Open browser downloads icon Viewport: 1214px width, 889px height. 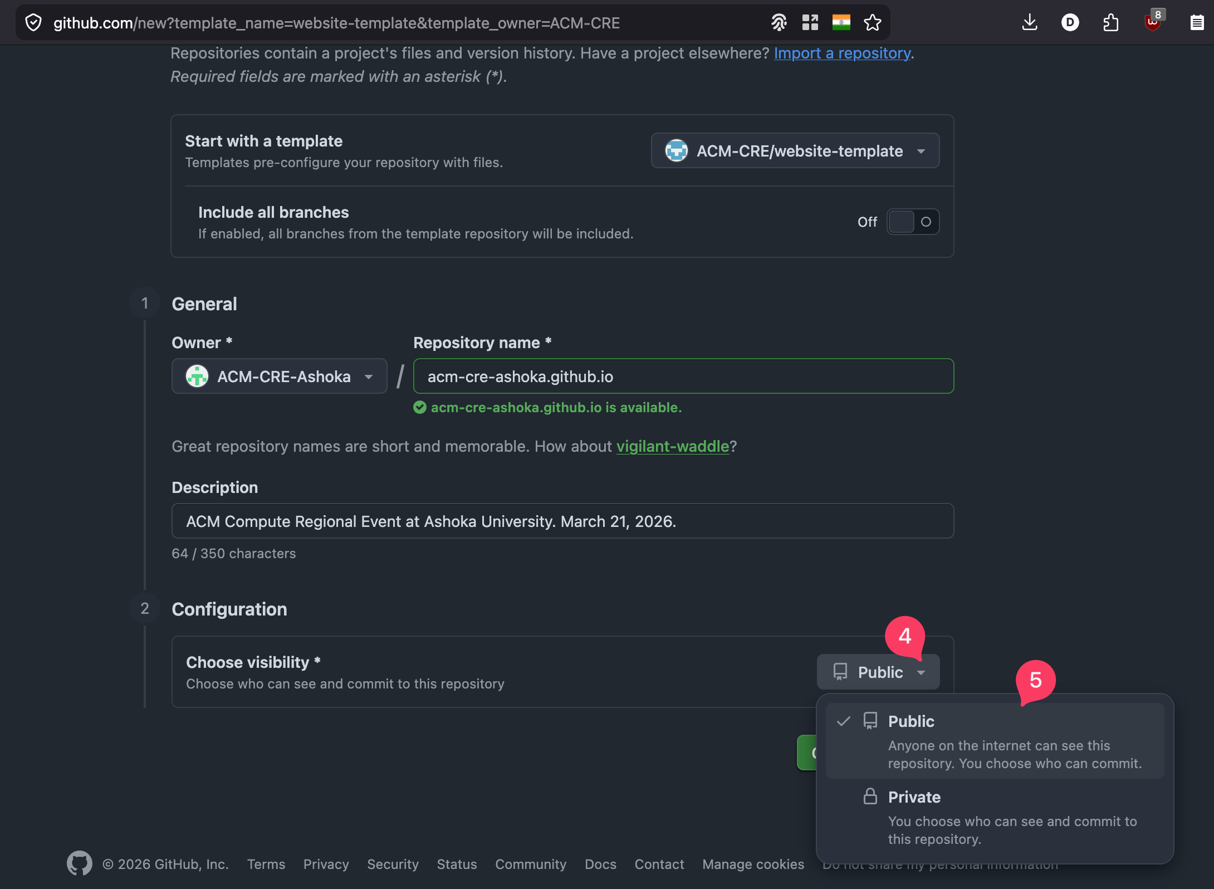pos(1030,23)
